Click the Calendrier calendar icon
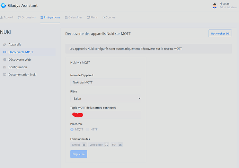 click(x=66, y=18)
